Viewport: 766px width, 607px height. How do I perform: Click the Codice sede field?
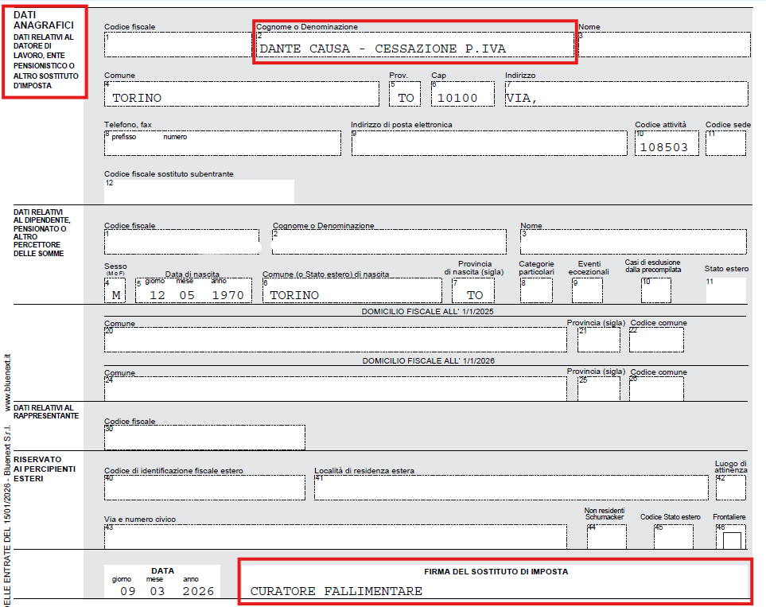pos(725,143)
